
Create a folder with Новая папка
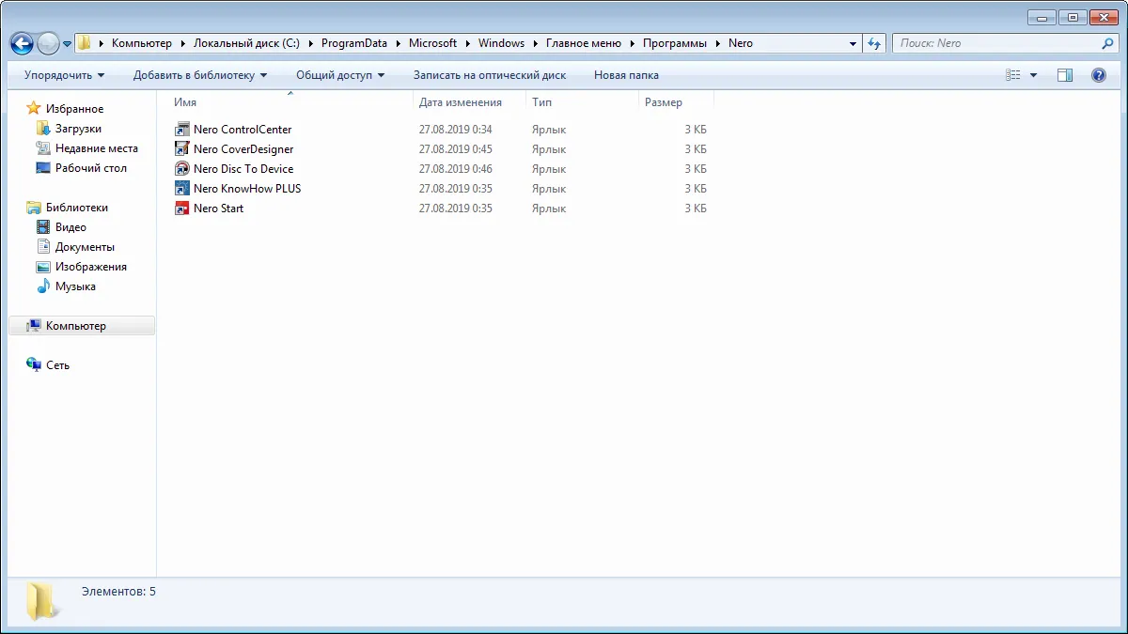coord(626,75)
